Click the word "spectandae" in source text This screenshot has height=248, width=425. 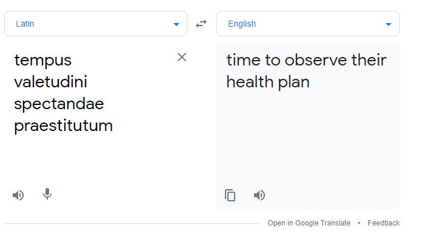point(59,104)
